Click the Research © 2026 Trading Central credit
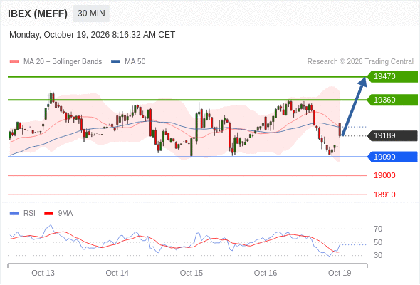Screen dimensions: 420x285 point(360,62)
